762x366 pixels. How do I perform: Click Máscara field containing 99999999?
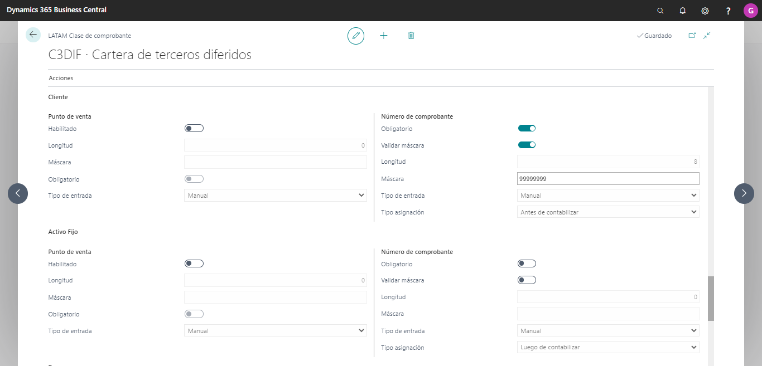[608, 179]
